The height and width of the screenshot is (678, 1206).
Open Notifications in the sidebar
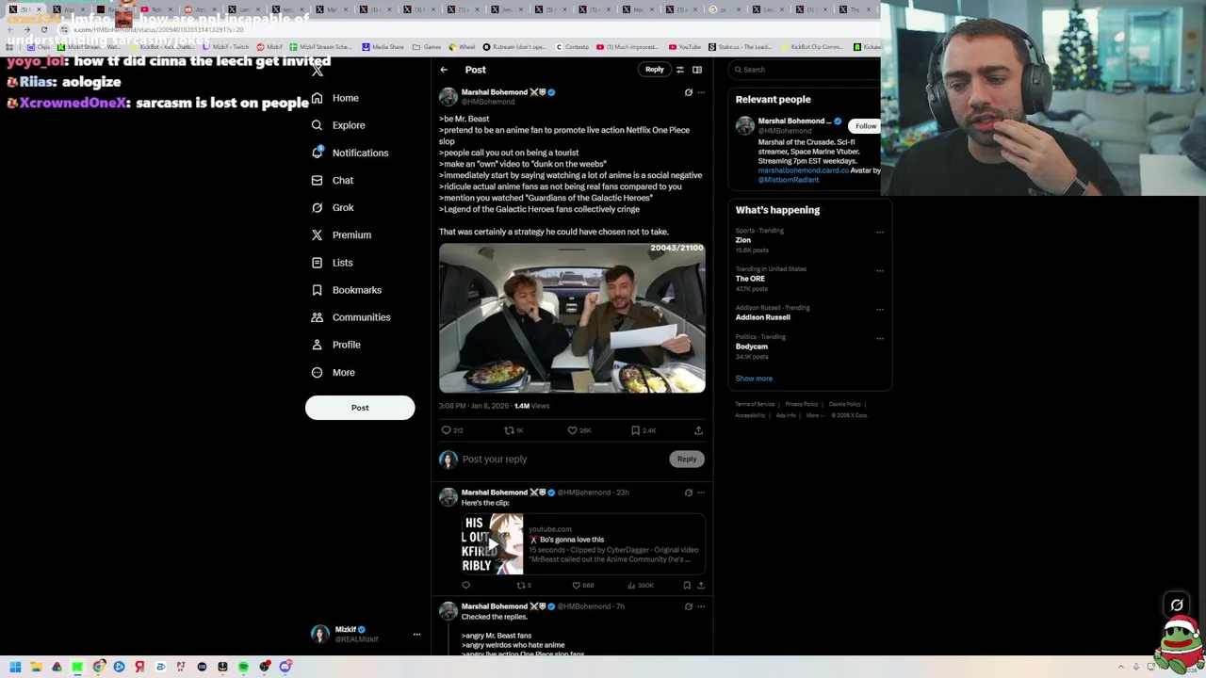pos(349,153)
